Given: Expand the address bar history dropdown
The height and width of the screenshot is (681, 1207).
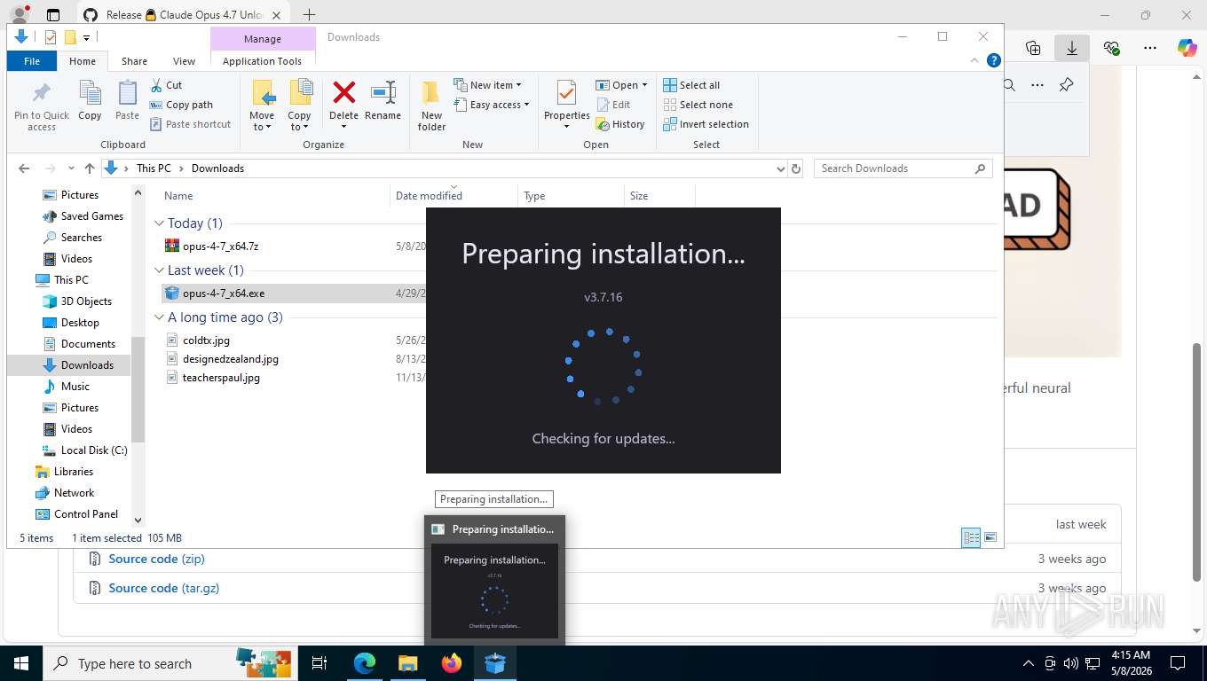Looking at the screenshot, I should pos(780,168).
